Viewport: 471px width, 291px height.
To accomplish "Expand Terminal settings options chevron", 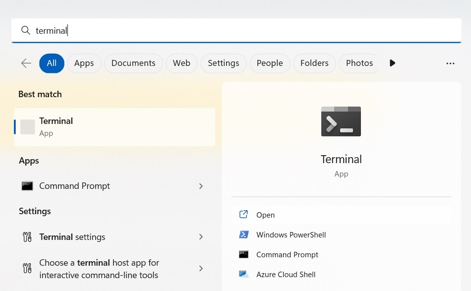I will [x=201, y=236].
